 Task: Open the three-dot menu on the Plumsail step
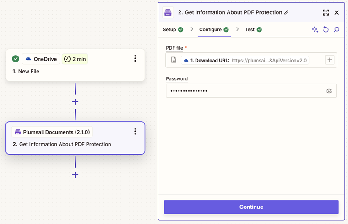pos(135,131)
